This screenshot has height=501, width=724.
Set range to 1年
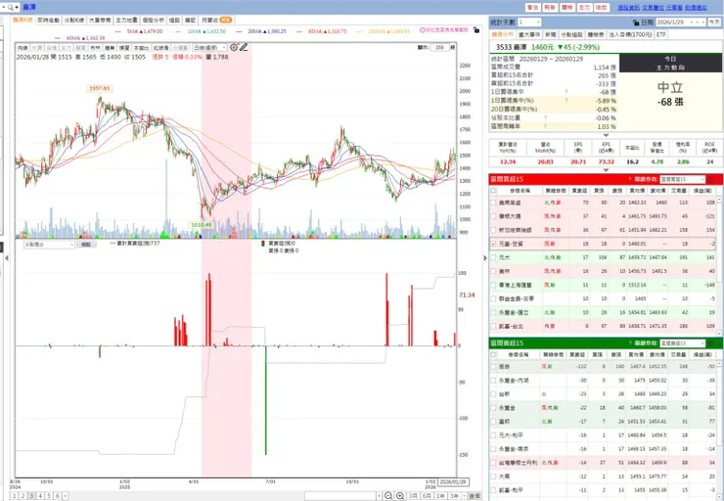click(x=440, y=496)
